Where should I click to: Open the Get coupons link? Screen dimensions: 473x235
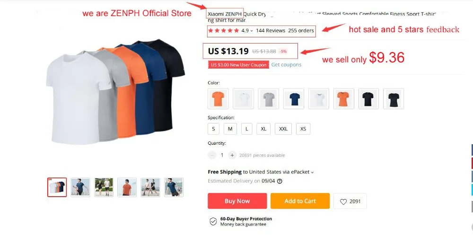tap(286, 65)
